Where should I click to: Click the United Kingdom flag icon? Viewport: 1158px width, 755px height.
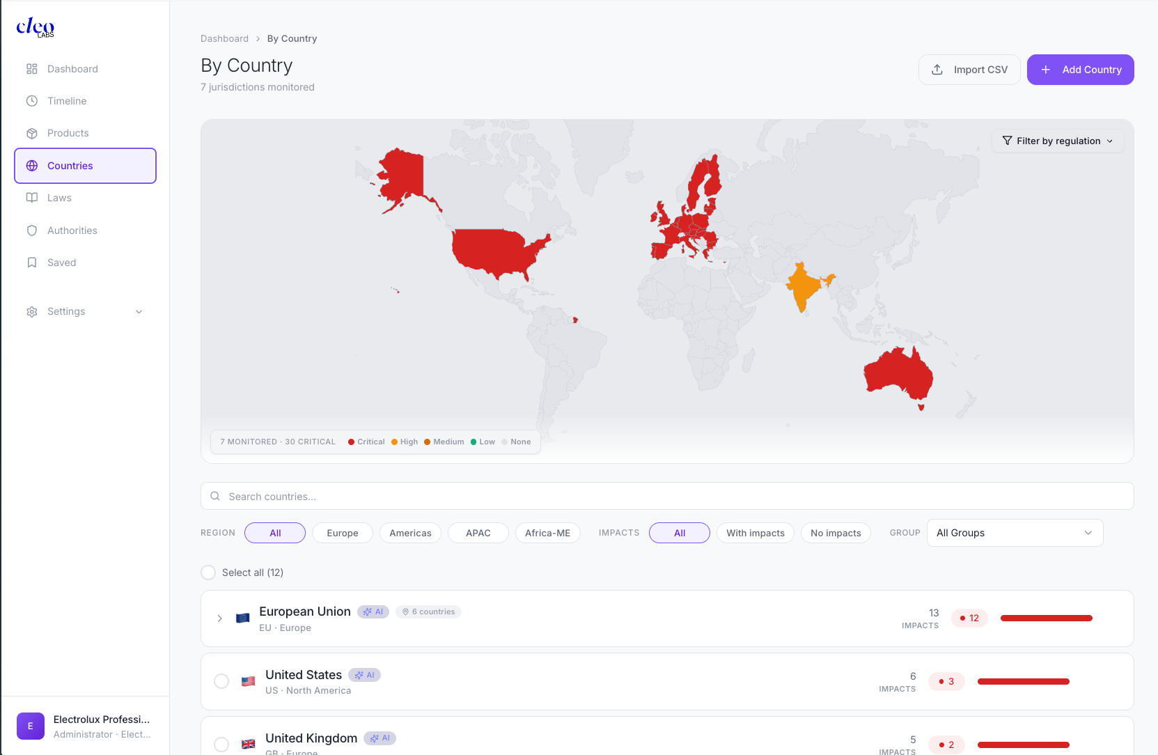pyautogui.click(x=249, y=744)
